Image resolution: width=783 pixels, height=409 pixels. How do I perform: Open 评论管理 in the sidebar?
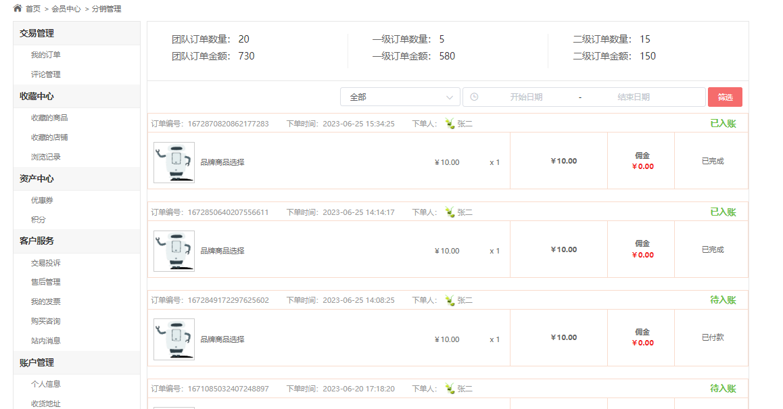(x=45, y=74)
